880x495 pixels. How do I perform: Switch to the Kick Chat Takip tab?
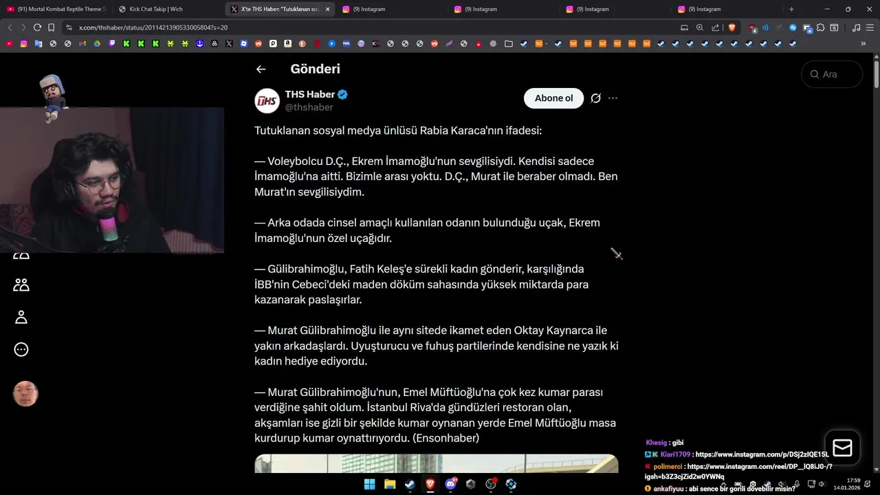tap(168, 9)
